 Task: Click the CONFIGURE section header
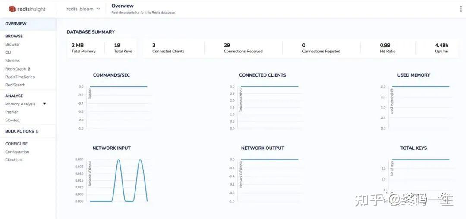coord(16,144)
